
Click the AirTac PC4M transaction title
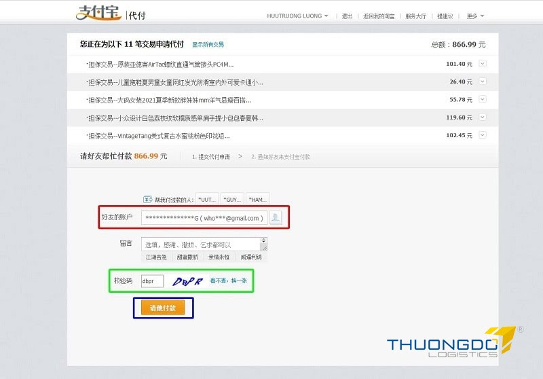coord(161,65)
